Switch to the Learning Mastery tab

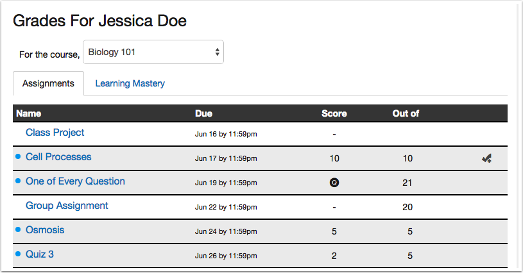click(x=130, y=83)
